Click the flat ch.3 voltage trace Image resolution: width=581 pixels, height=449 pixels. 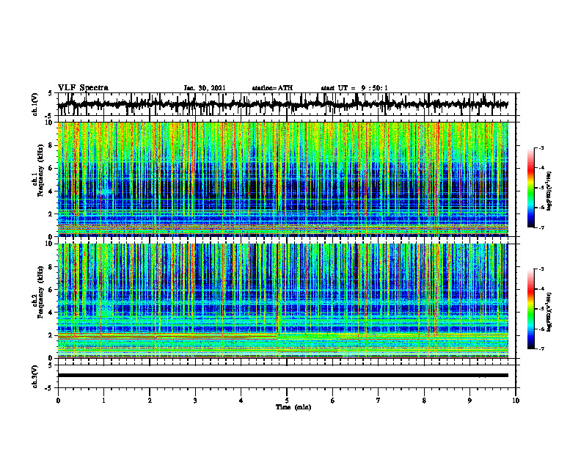(283, 376)
